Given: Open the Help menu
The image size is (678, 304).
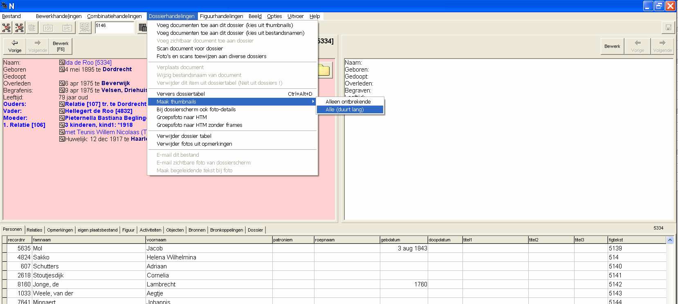Looking at the screenshot, I should point(315,16).
